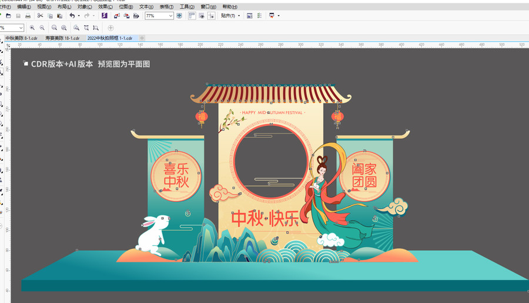The height and width of the screenshot is (303, 529).
Task: Open the 77% zoom level combo box
Action: pos(159,15)
